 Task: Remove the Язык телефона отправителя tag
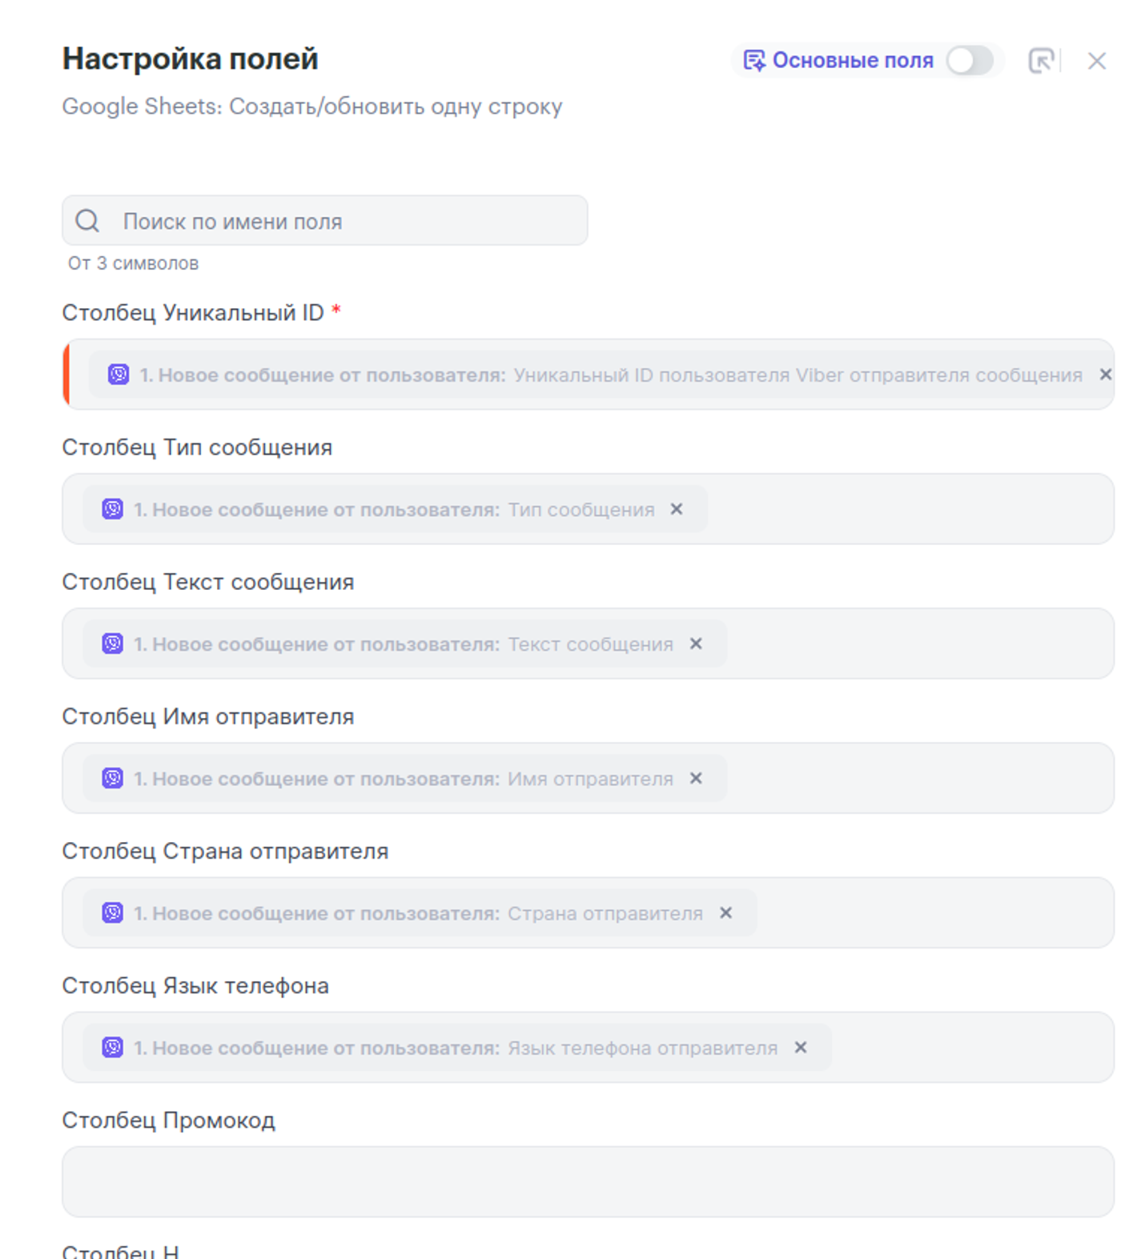(801, 1047)
